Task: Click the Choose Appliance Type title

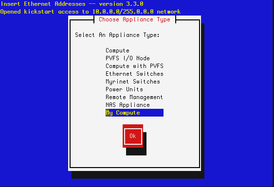Action: (x=134, y=19)
